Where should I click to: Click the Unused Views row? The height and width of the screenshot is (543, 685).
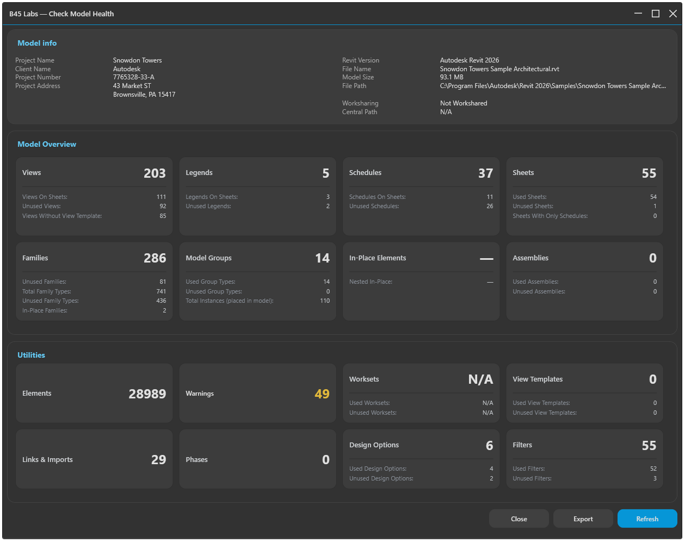point(94,206)
